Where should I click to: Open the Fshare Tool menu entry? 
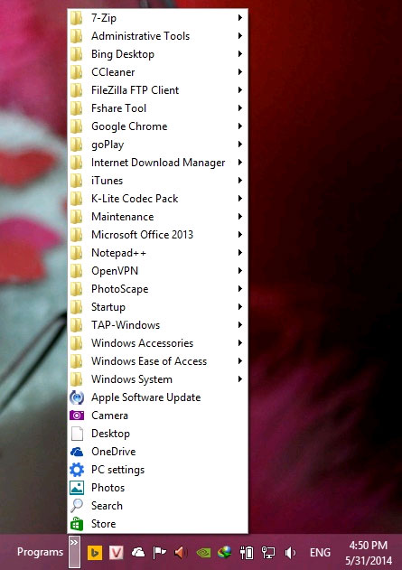[158, 108]
